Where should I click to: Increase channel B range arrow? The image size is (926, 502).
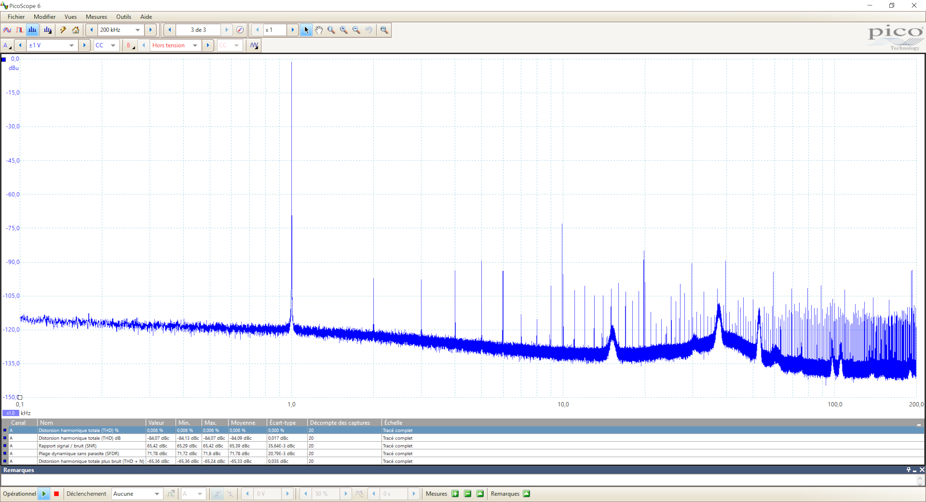point(208,45)
